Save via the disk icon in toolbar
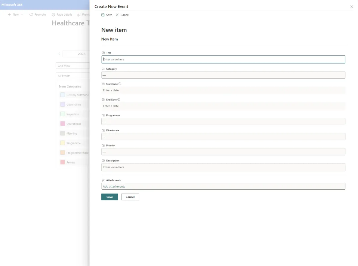 tap(103, 15)
